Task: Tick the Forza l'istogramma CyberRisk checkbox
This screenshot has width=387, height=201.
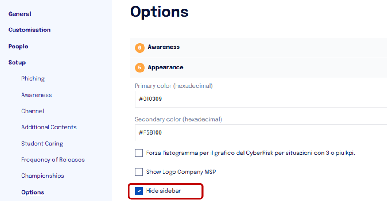Action: coord(139,153)
